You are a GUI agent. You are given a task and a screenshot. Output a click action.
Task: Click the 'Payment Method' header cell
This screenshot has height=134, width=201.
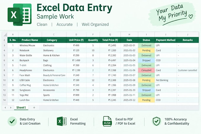[166, 40]
